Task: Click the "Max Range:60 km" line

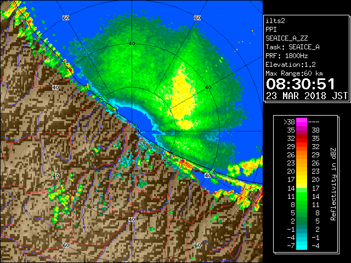Action: point(295,73)
